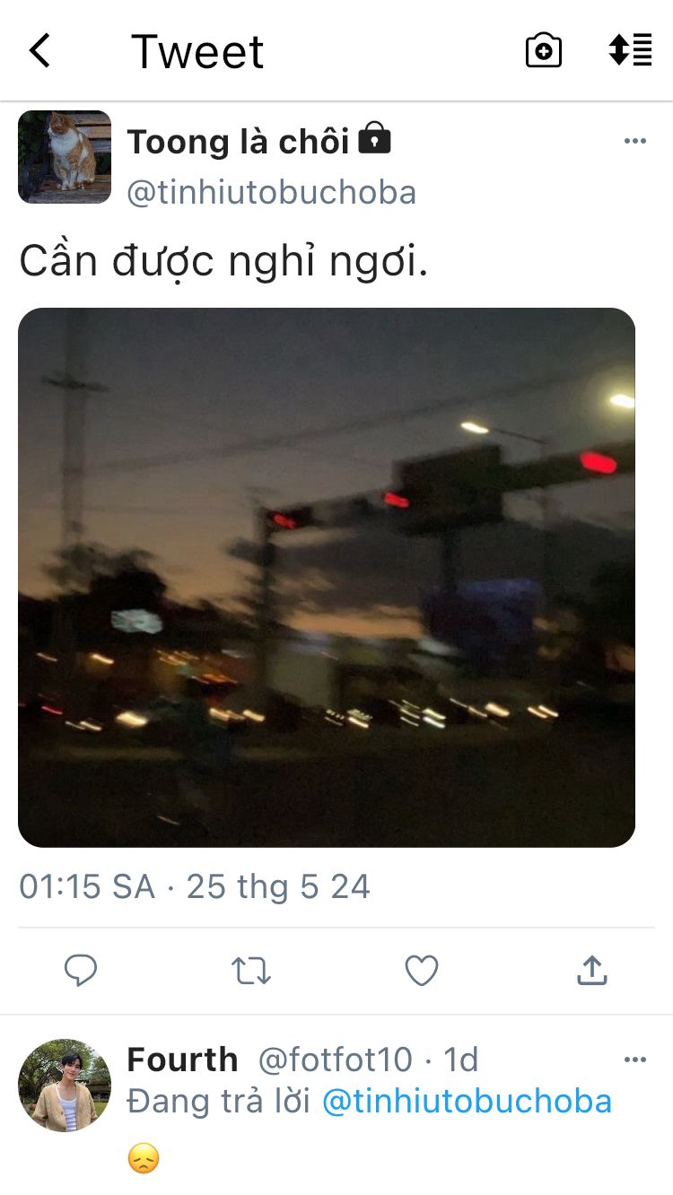Tap the camera screenshot icon in header

[544, 51]
